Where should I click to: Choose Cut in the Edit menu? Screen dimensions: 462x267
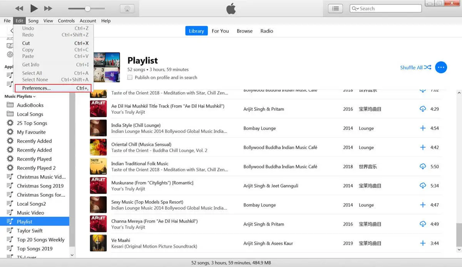(x=52, y=43)
